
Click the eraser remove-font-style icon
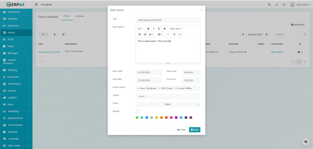click(164, 29)
